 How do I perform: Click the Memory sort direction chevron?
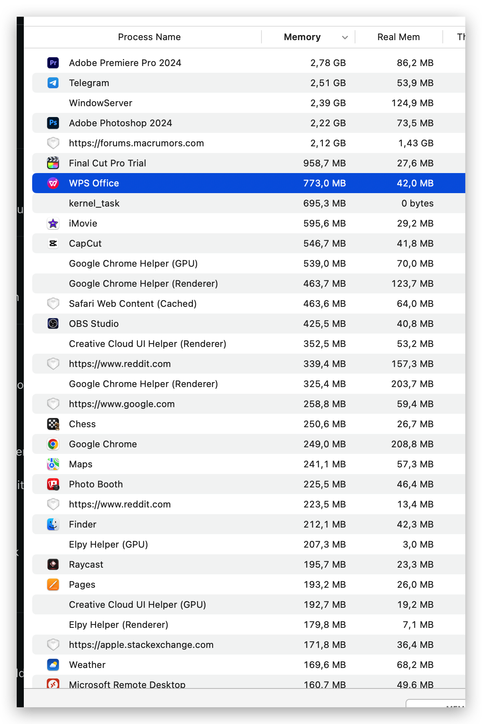(x=345, y=37)
